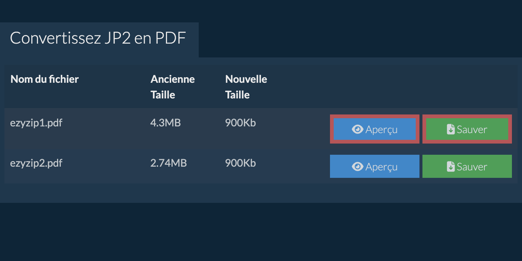Screen dimensions: 522x261
Task: Click the 2.74MB old size value
Action: (x=169, y=163)
